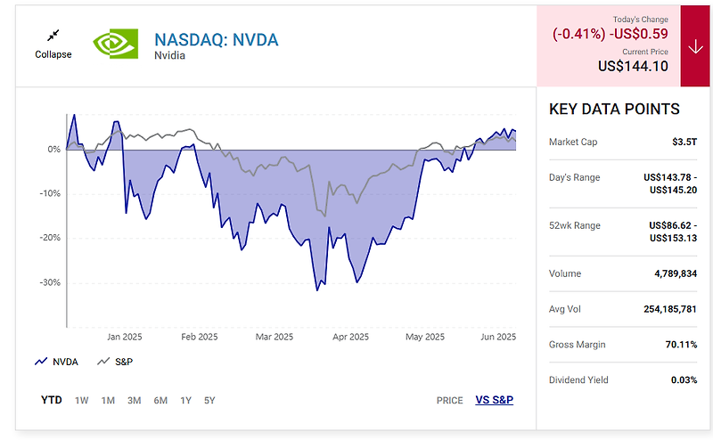
Task: Collapse the stock chart panel
Action: tap(53, 45)
